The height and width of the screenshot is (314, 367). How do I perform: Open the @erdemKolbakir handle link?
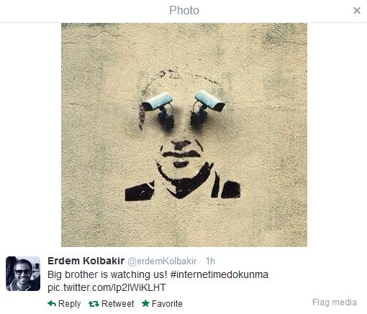pyautogui.click(x=162, y=261)
